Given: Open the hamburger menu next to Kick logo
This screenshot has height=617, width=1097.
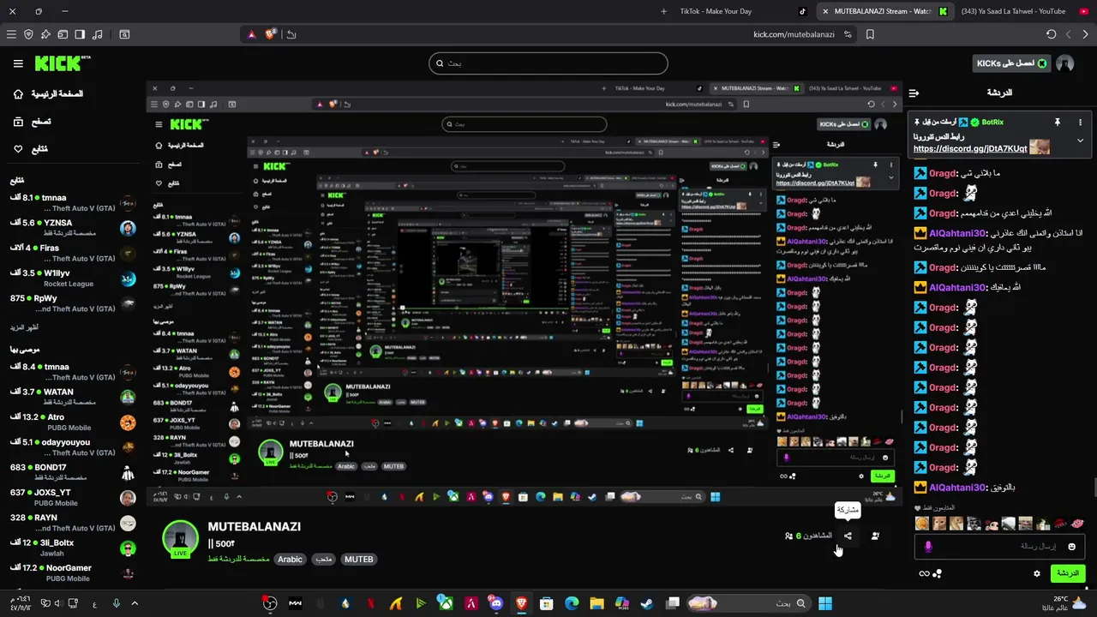Looking at the screenshot, I should coord(18,63).
